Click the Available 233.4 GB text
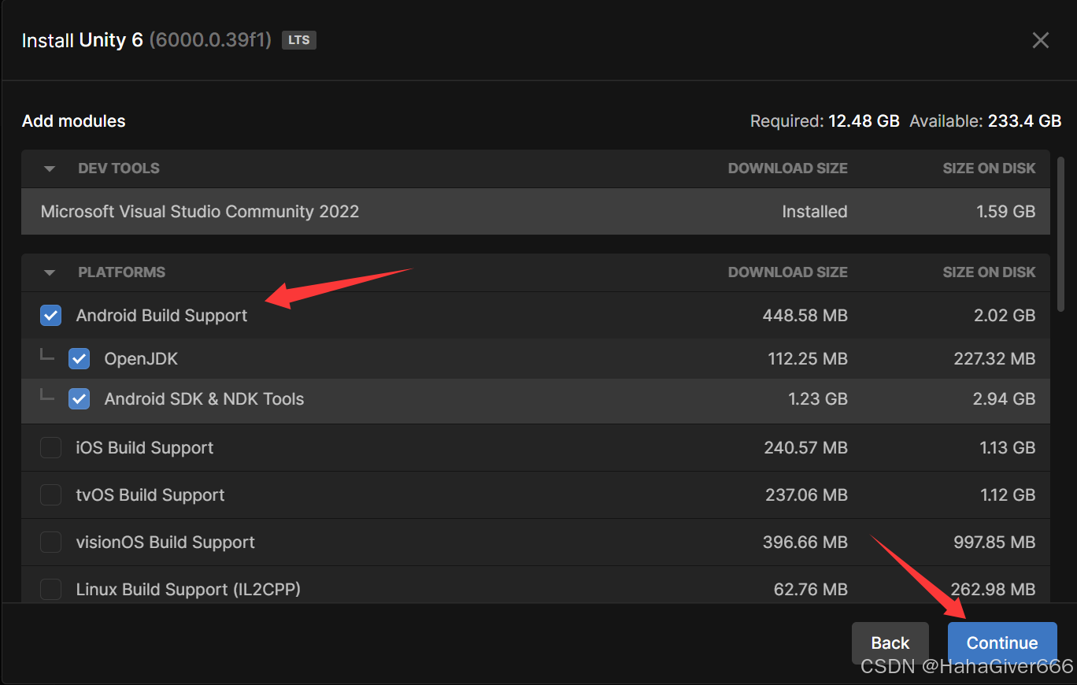This screenshot has width=1077, height=685. tap(986, 121)
